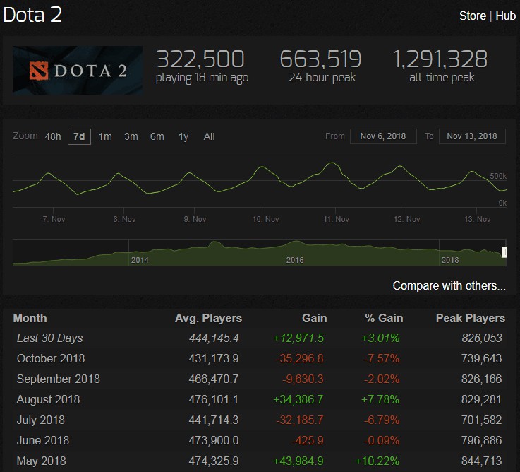Click June average 473,900.0
Image resolution: width=520 pixels, height=472 pixels.
click(x=214, y=440)
